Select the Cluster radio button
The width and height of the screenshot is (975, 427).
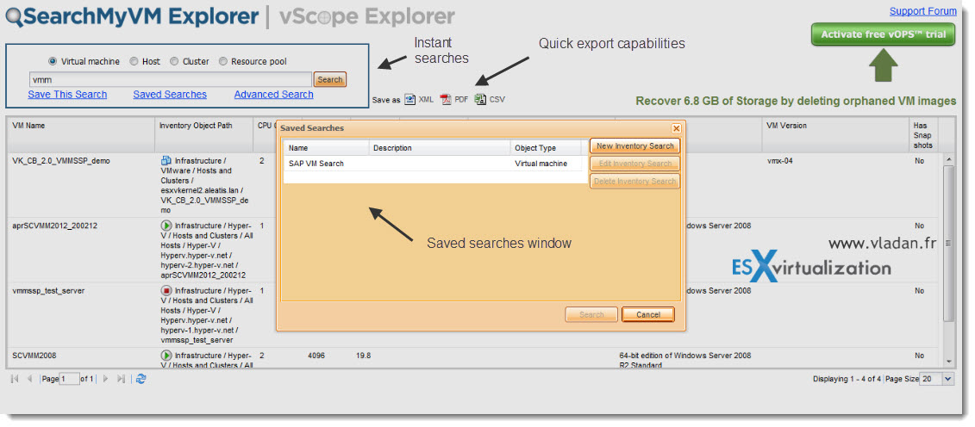pyautogui.click(x=175, y=61)
